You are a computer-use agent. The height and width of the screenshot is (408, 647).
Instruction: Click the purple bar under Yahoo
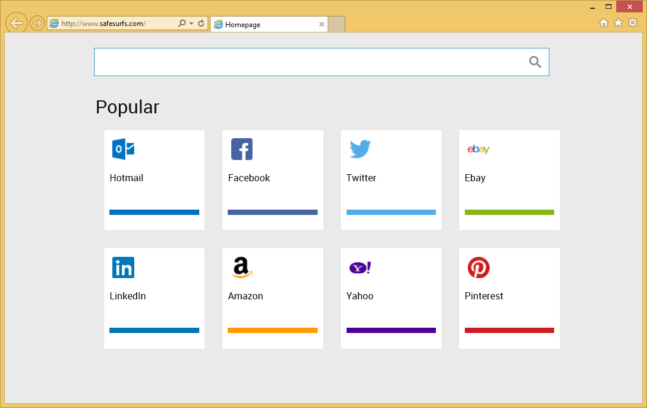tap(391, 330)
